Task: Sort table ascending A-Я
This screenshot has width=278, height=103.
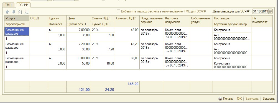Action: point(20,12)
